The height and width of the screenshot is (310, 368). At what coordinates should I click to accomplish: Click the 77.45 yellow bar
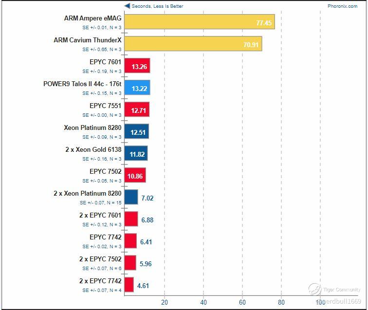(x=200, y=21)
